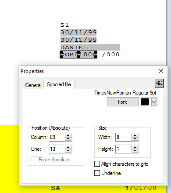Increase the Height value
The width and height of the screenshot is (171, 193).
pos(135,147)
